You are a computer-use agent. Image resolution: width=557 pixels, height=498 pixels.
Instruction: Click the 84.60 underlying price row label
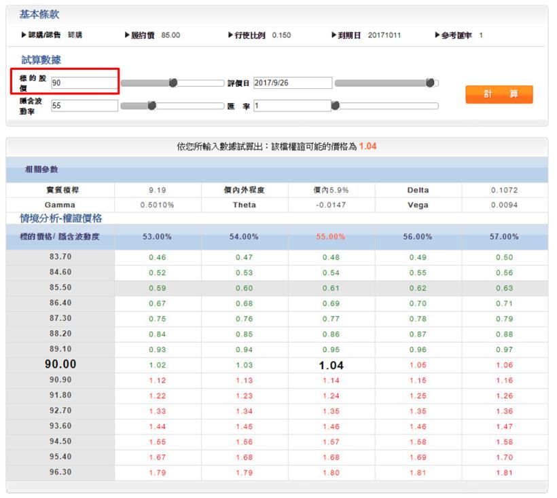tap(60, 272)
